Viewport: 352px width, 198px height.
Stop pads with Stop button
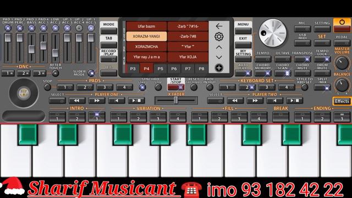[47, 87]
